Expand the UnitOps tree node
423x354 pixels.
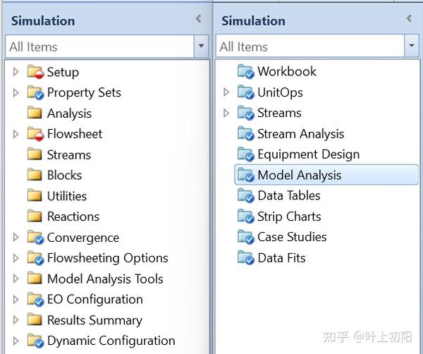coord(226,92)
